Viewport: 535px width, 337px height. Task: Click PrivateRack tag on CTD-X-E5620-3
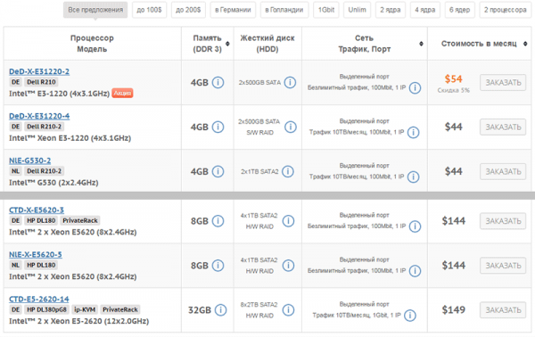(x=80, y=220)
